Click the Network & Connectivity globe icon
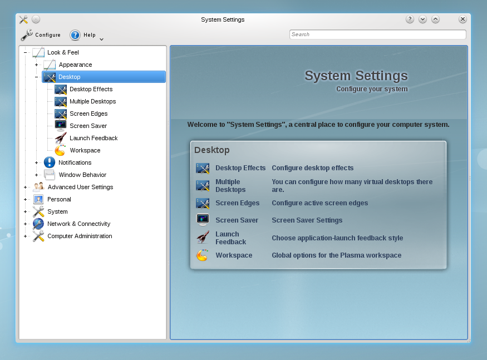The width and height of the screenshot is (487, 360). click(38, 224)
